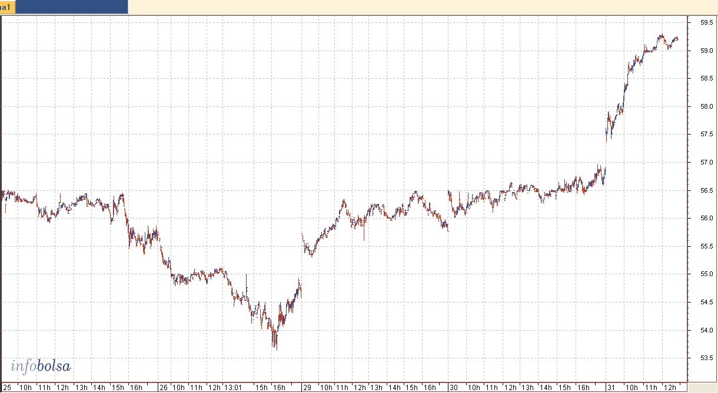Click the 14h label of day 25

click(99, 388)
